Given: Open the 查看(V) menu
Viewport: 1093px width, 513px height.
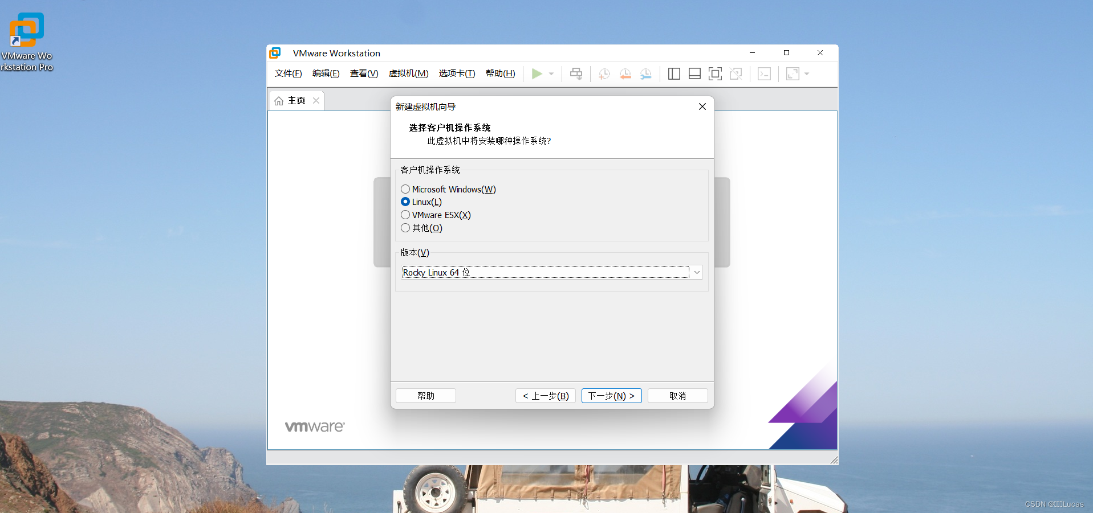Looking at the screenshot, I should tap(364, 73).
